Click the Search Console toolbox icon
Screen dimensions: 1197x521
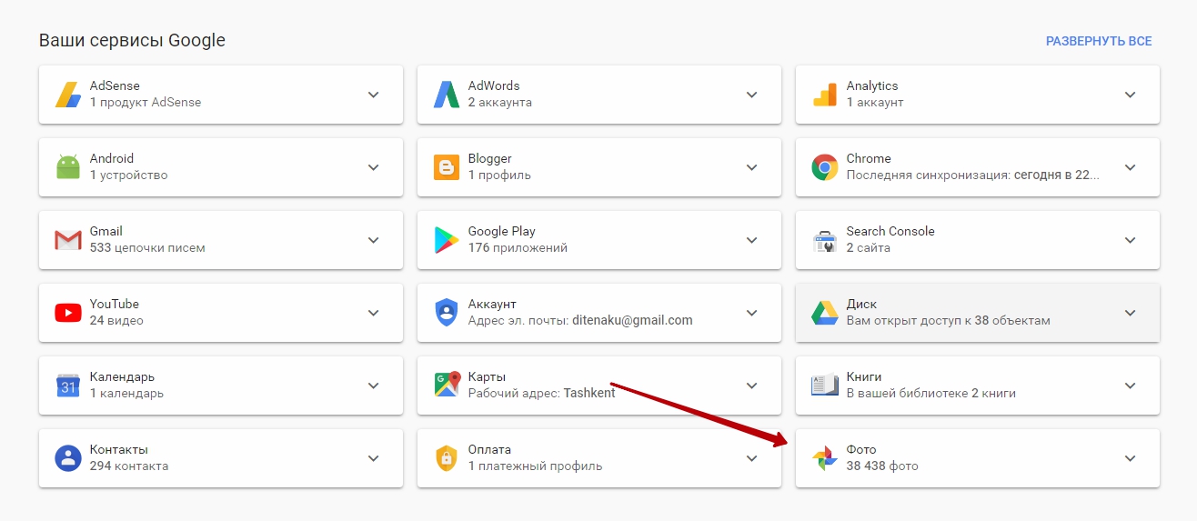[825, 241]
